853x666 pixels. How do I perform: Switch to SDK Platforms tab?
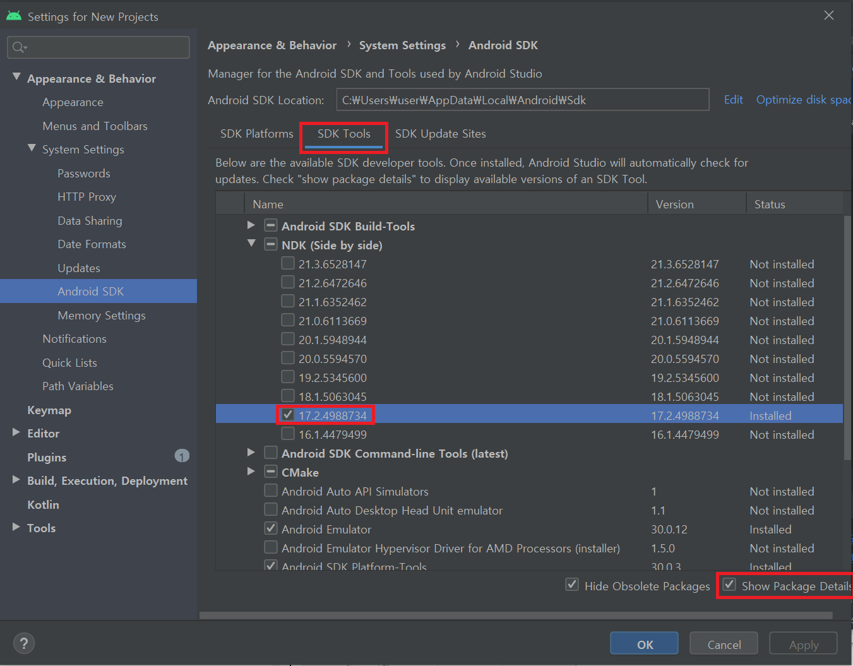click(256, 134)
